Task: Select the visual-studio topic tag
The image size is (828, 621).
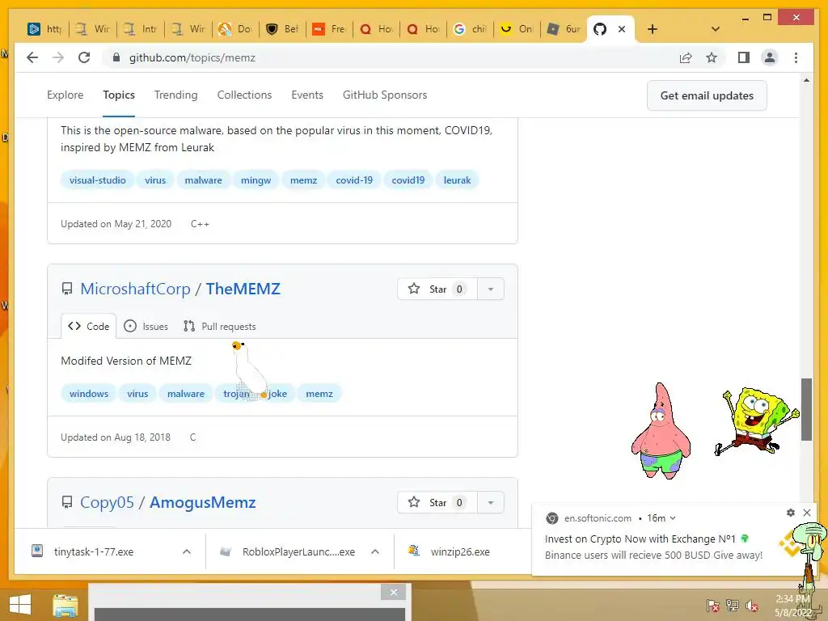Action: (98, 180)
